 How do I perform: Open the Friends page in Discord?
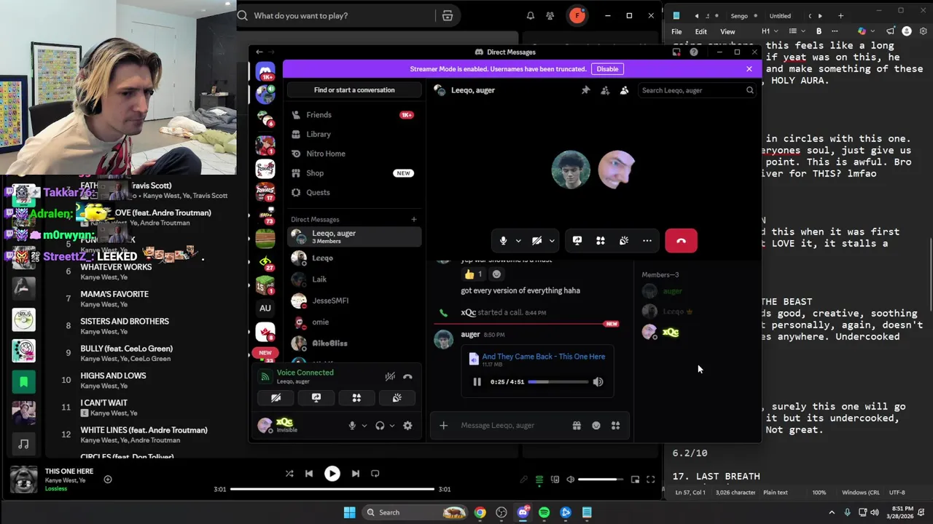click(354, 115)
